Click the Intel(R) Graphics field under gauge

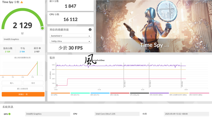click(22, 39)
